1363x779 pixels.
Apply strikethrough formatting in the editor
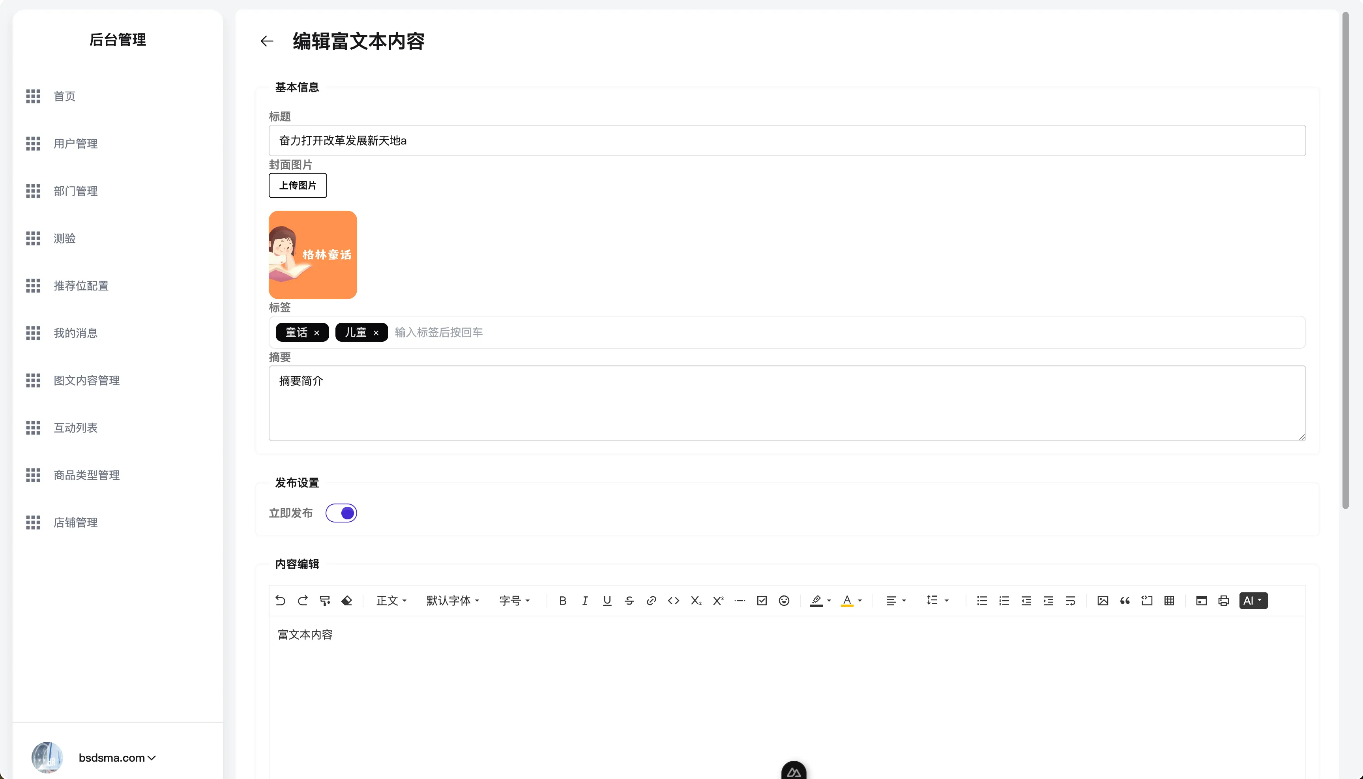[629, 601]
